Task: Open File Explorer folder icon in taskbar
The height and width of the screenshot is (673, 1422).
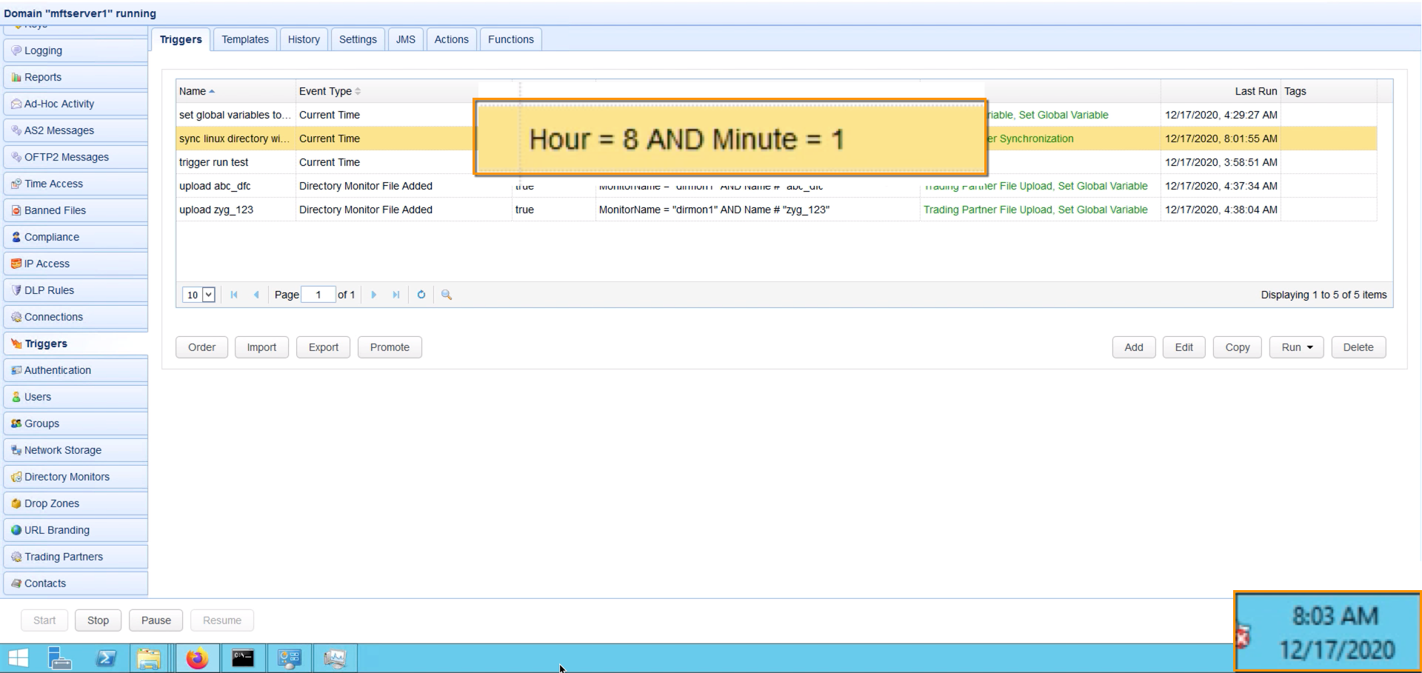Action: point(149,658)
